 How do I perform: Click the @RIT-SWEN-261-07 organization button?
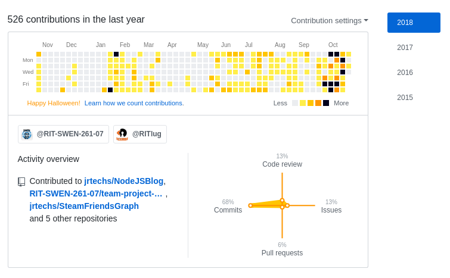coord(63,135)
